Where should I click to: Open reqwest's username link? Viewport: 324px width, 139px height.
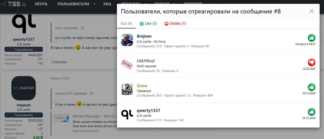tap(24, 105)
